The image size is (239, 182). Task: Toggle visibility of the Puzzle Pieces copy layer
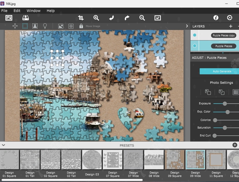[x=195, y=35]
